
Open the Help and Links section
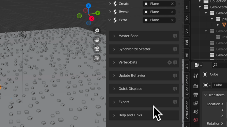[144, 115]
